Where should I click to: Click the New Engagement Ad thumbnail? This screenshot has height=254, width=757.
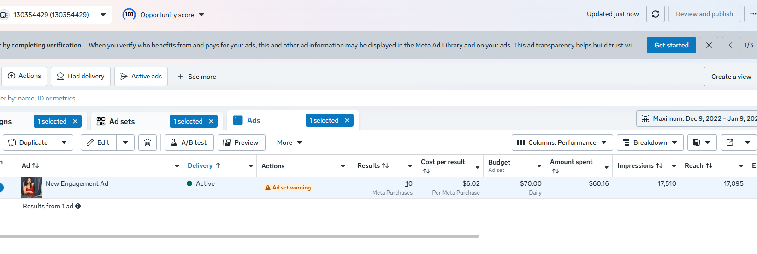[31, 187]
